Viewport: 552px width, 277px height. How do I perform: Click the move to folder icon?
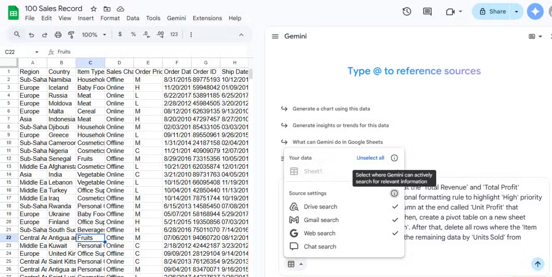tap(107, 9)
